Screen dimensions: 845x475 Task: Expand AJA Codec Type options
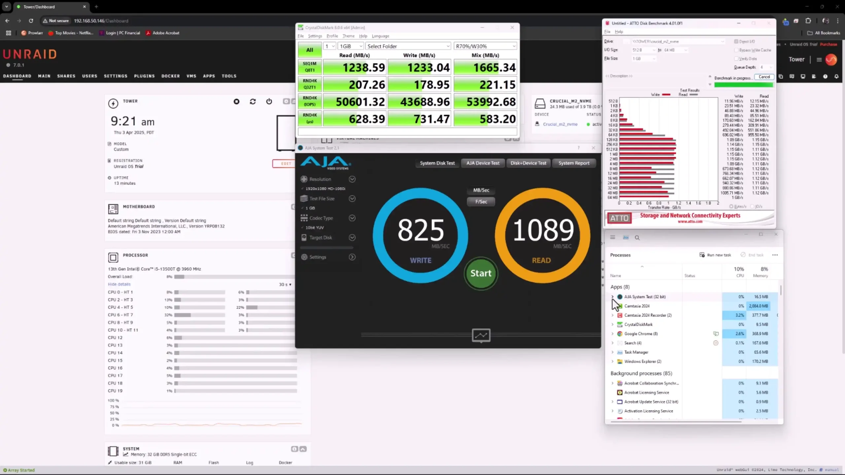coord(352,218)
